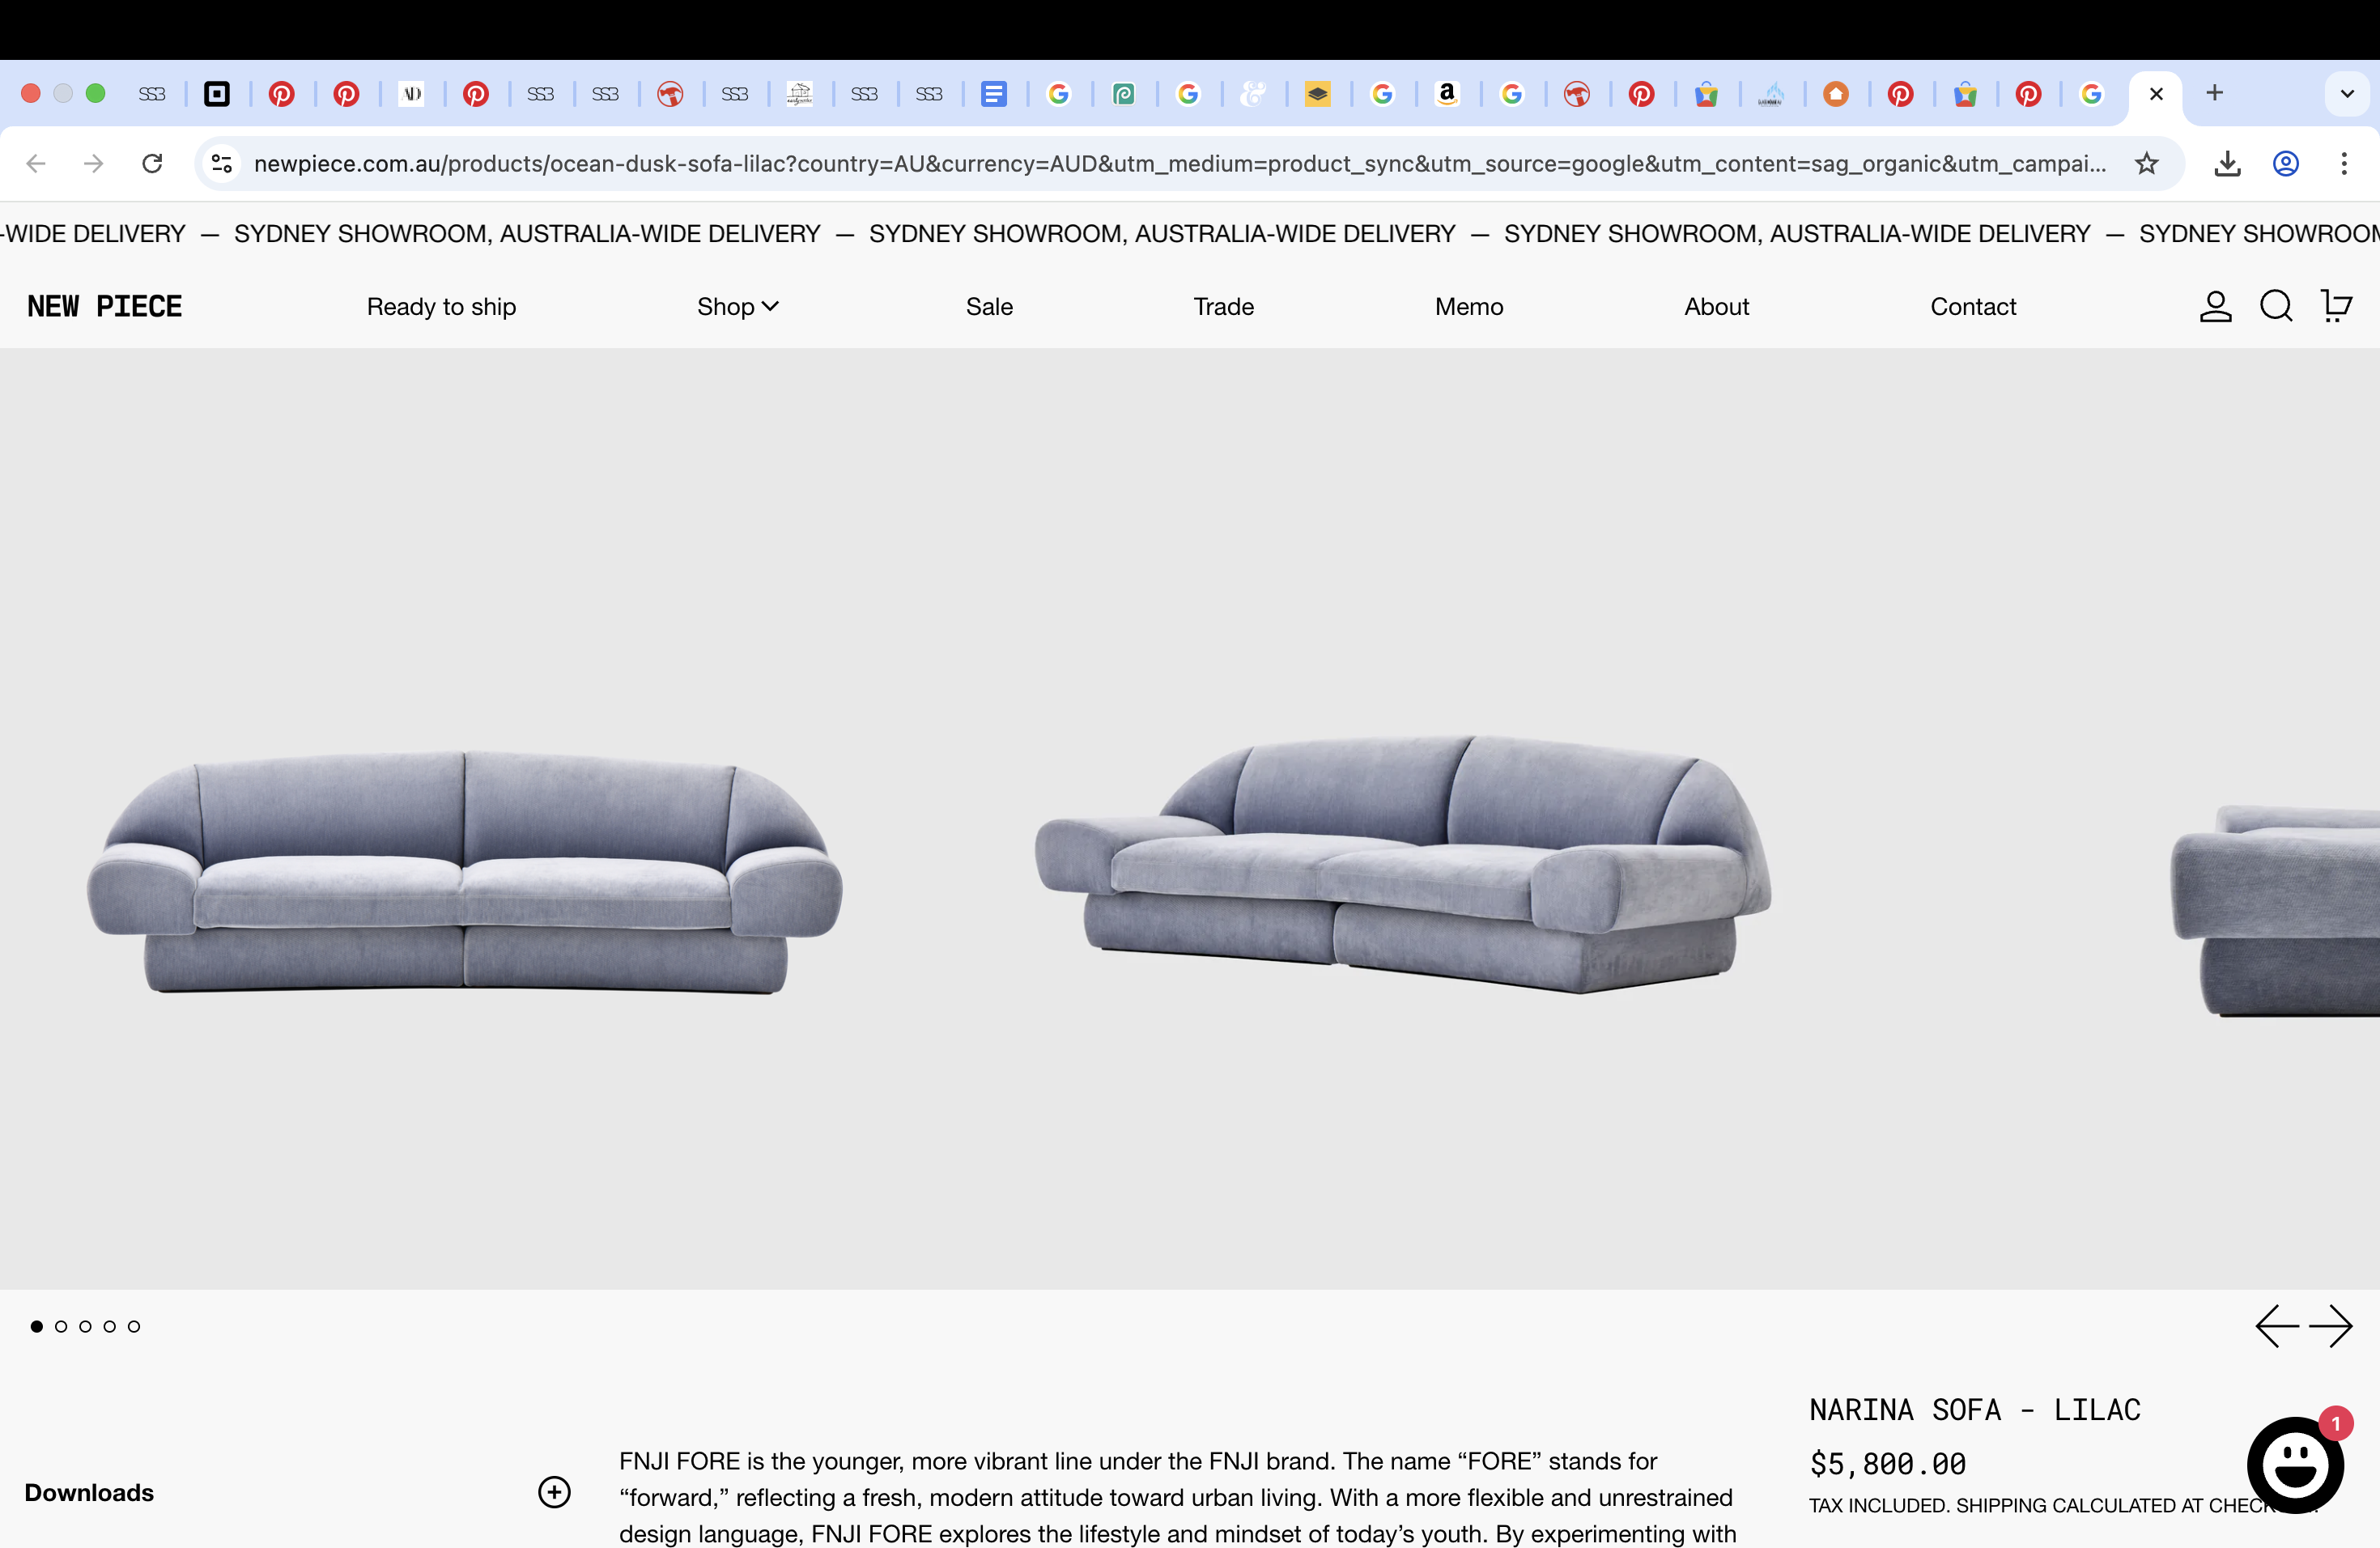Select the fifth carousel dot

134,1326
